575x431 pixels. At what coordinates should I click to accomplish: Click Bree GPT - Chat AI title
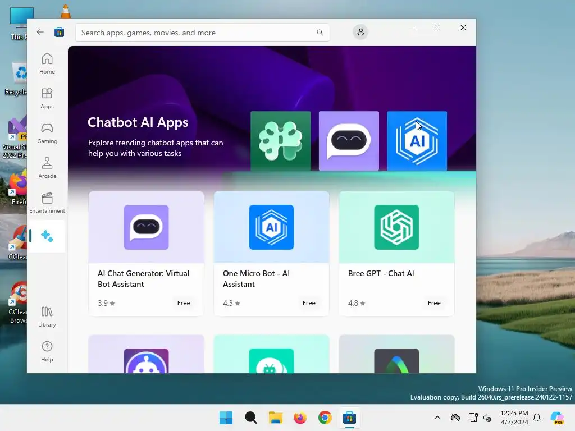[x=381, y=273]
